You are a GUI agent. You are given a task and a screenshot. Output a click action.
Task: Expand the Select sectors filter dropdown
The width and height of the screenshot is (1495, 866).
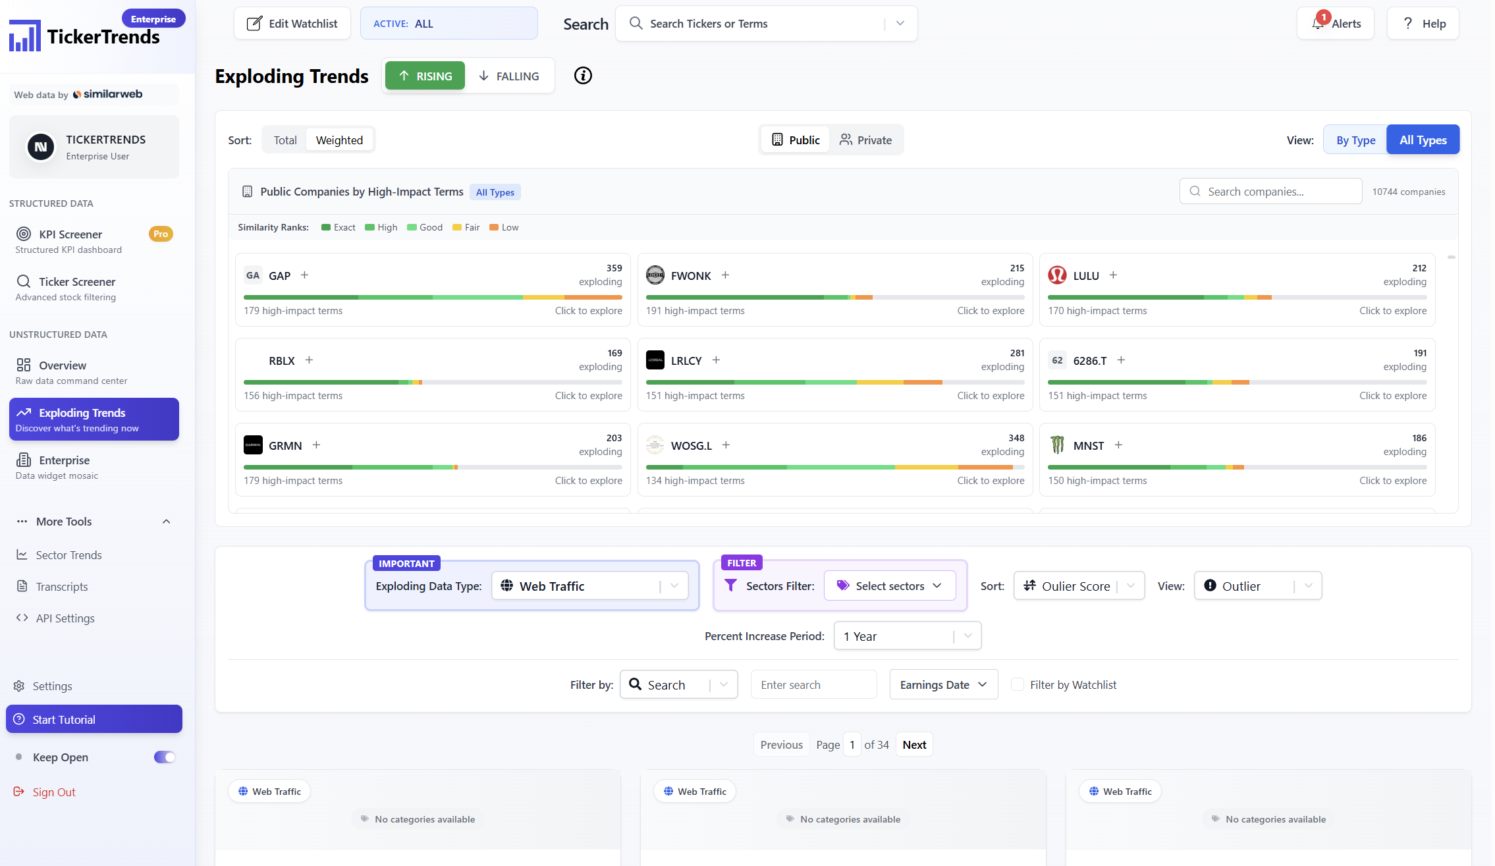889,586
